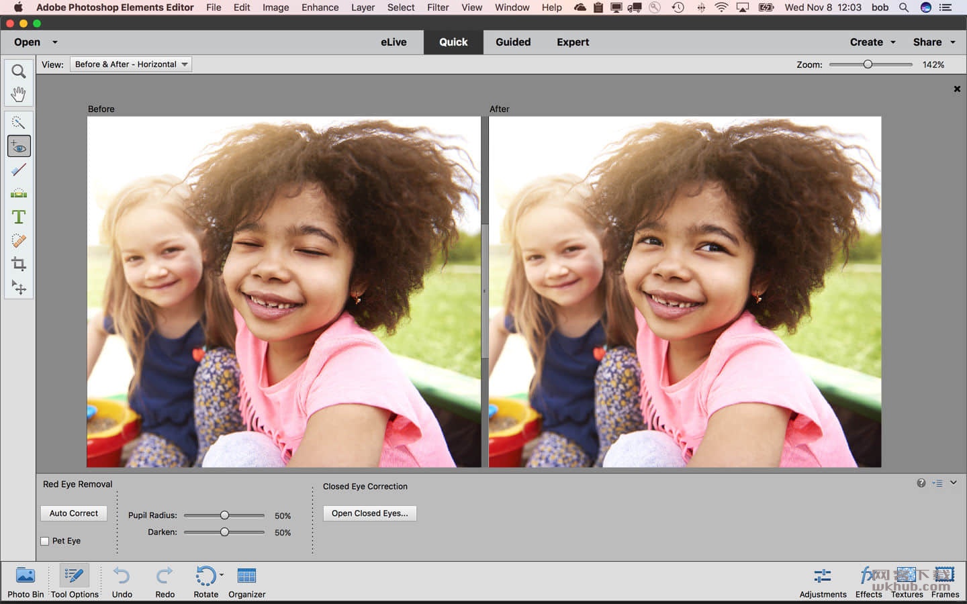Screen dimensions: 967x604
Task: Select the Type text tool
Action: click(19, 217)
